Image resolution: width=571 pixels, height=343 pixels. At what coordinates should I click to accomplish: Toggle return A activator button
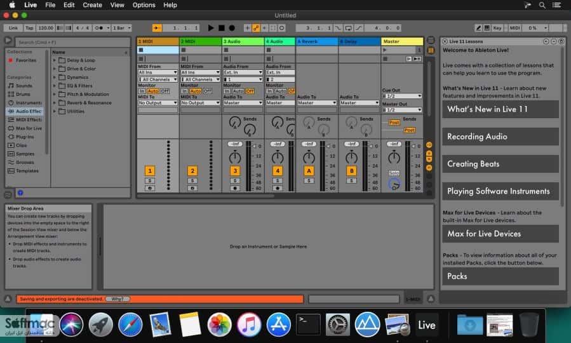point(309,171)
